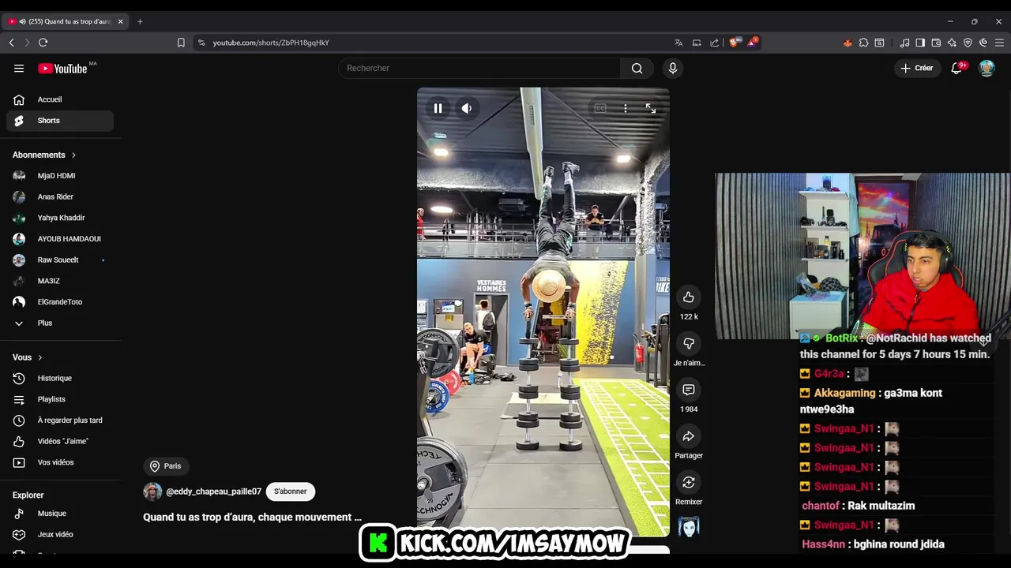Image resolution: width=1011 pixels, height=568 pixels.
Task: Open the Brave VPN shield icon
Action: (x=968, y=43)
